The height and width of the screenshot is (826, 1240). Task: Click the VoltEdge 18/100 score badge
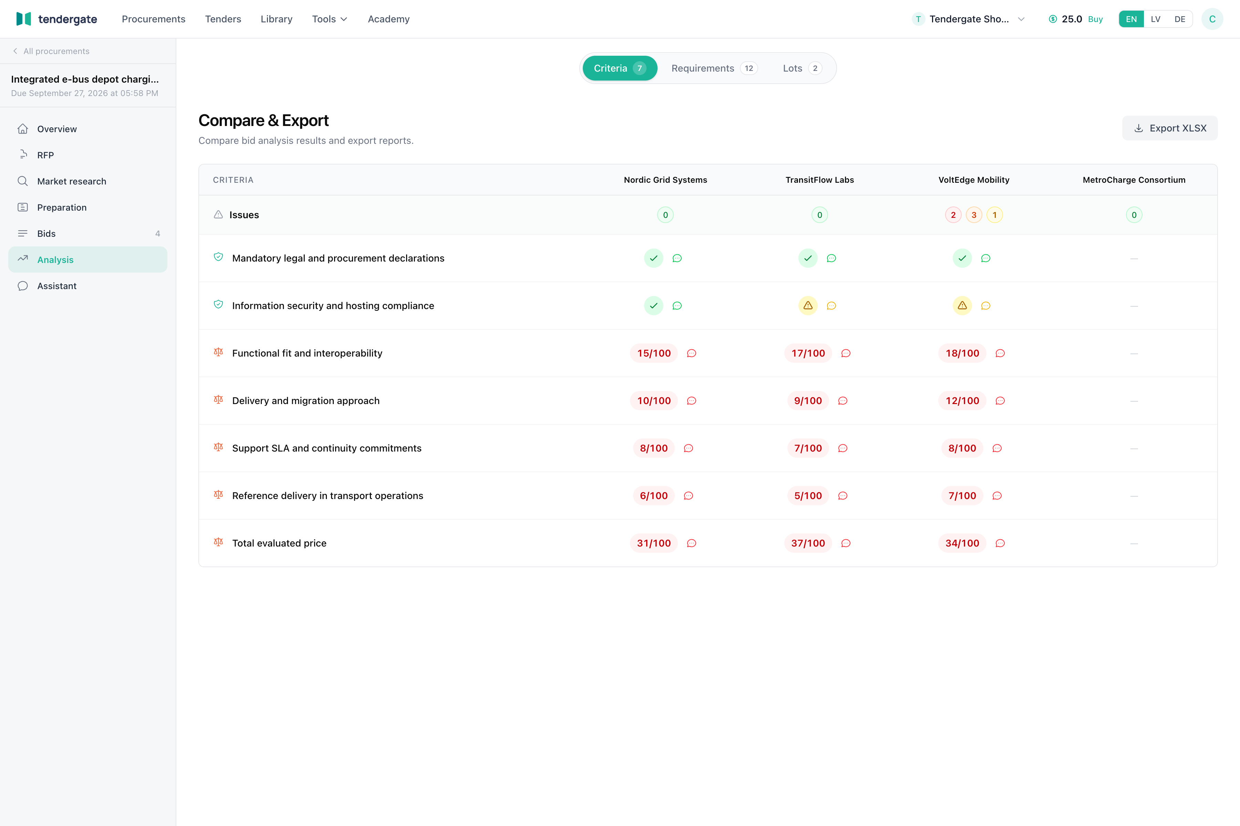pos(962,353)
